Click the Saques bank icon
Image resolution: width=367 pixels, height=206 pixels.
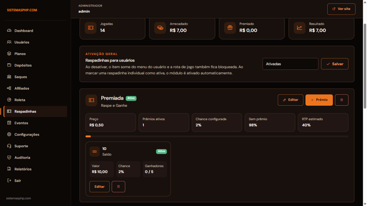(9, 77)
